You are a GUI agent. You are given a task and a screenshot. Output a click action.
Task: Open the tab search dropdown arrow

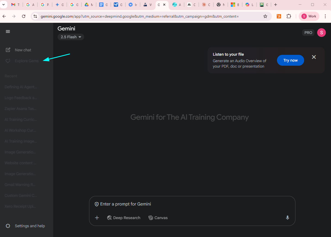(4, 5)
